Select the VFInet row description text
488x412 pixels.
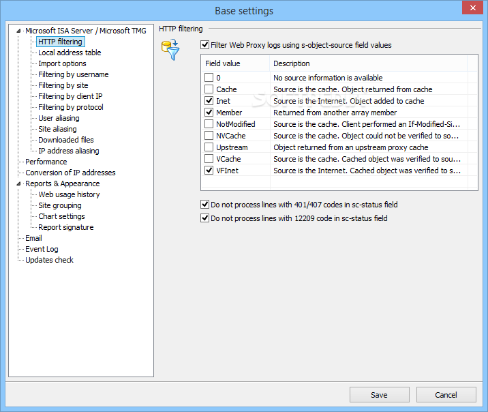click(367, 171)
